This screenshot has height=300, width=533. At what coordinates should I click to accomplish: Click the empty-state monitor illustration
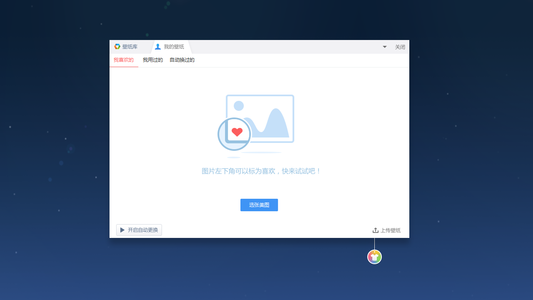pyautogui.click(x=260, y=119)
